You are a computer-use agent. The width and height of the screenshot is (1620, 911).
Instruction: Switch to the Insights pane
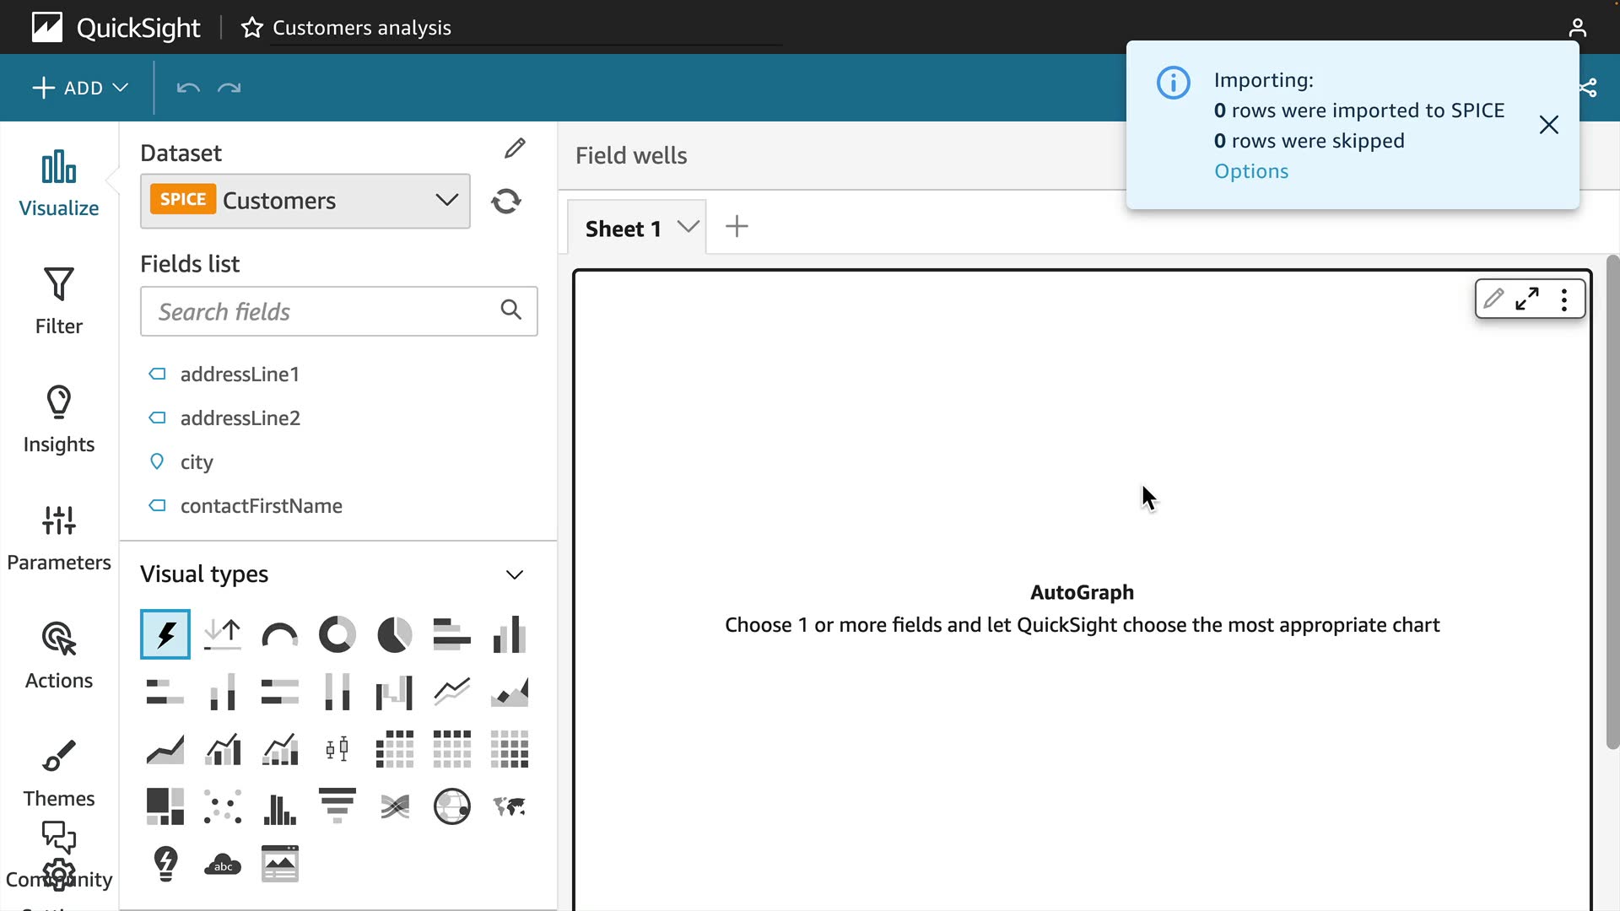(59, 419)
